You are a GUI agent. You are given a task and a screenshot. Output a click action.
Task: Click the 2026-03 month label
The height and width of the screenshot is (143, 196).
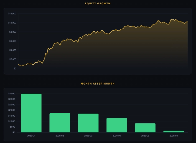(x=88, y=135)
